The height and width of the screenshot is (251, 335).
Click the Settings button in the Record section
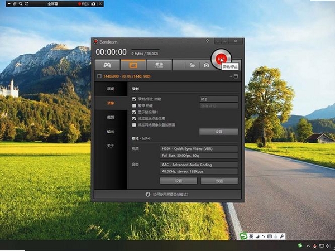(218, 132)
